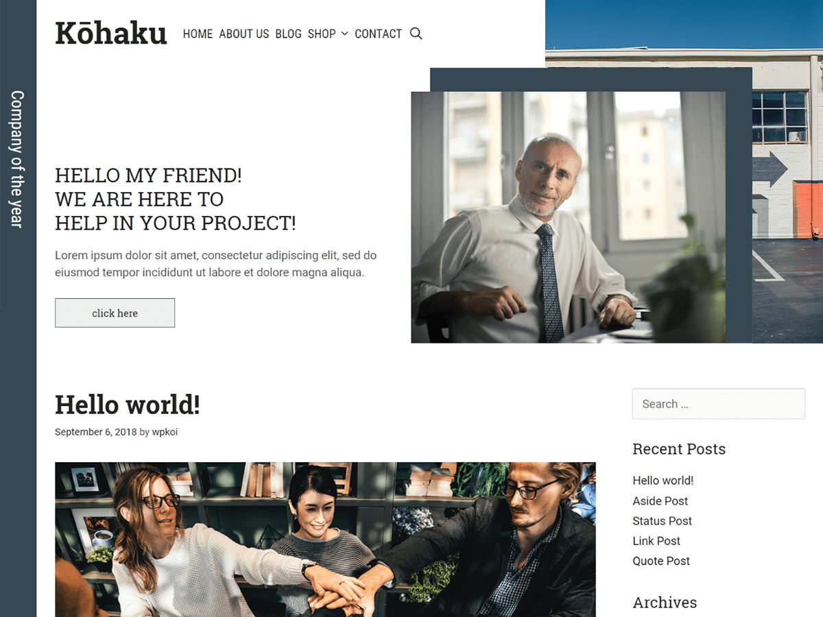The image size is (823, 617).
Task: Focus the sidebar Search field
Action: (x=718, y=404)
